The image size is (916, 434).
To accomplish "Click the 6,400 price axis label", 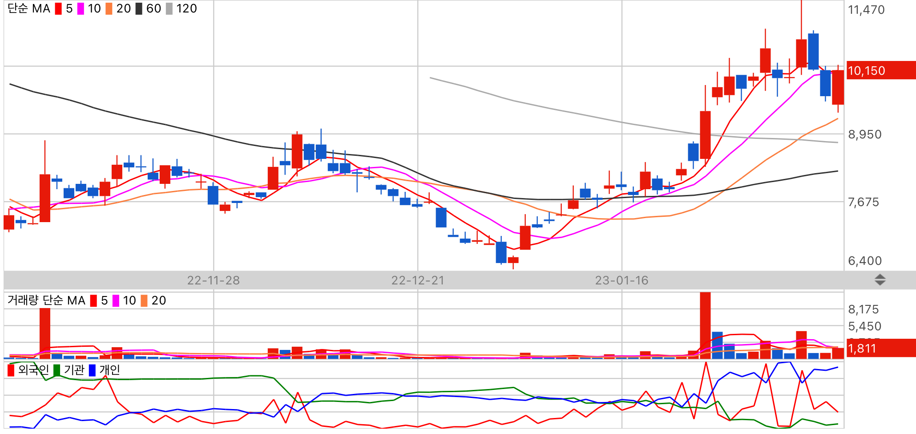I will (865, 261).
